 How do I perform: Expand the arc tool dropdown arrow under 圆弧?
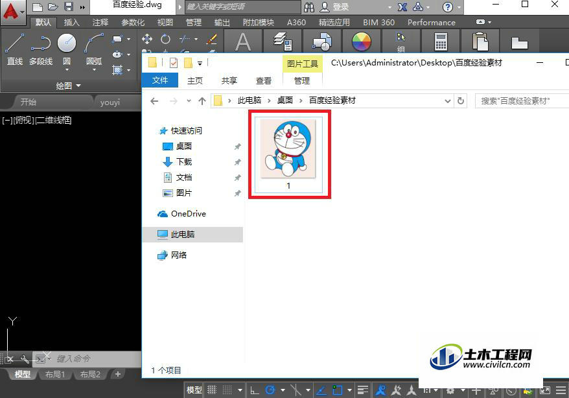(x=94, y=69)
